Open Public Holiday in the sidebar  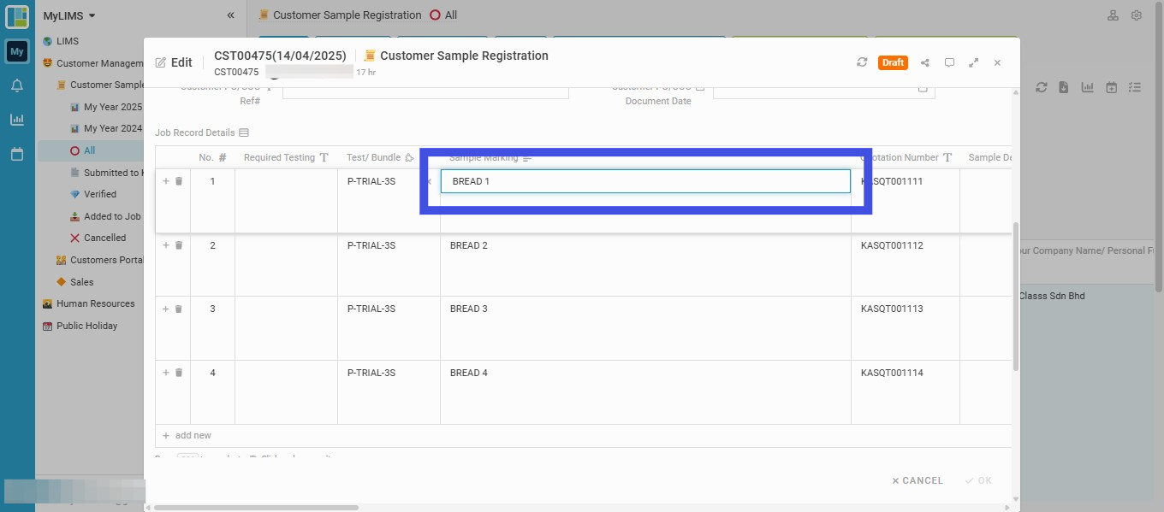pos(87,326)
